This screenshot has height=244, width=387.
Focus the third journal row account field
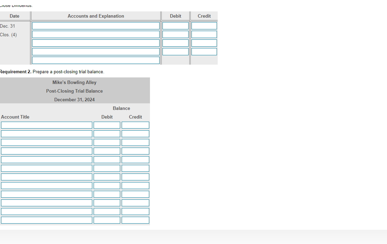coord(96,43)
